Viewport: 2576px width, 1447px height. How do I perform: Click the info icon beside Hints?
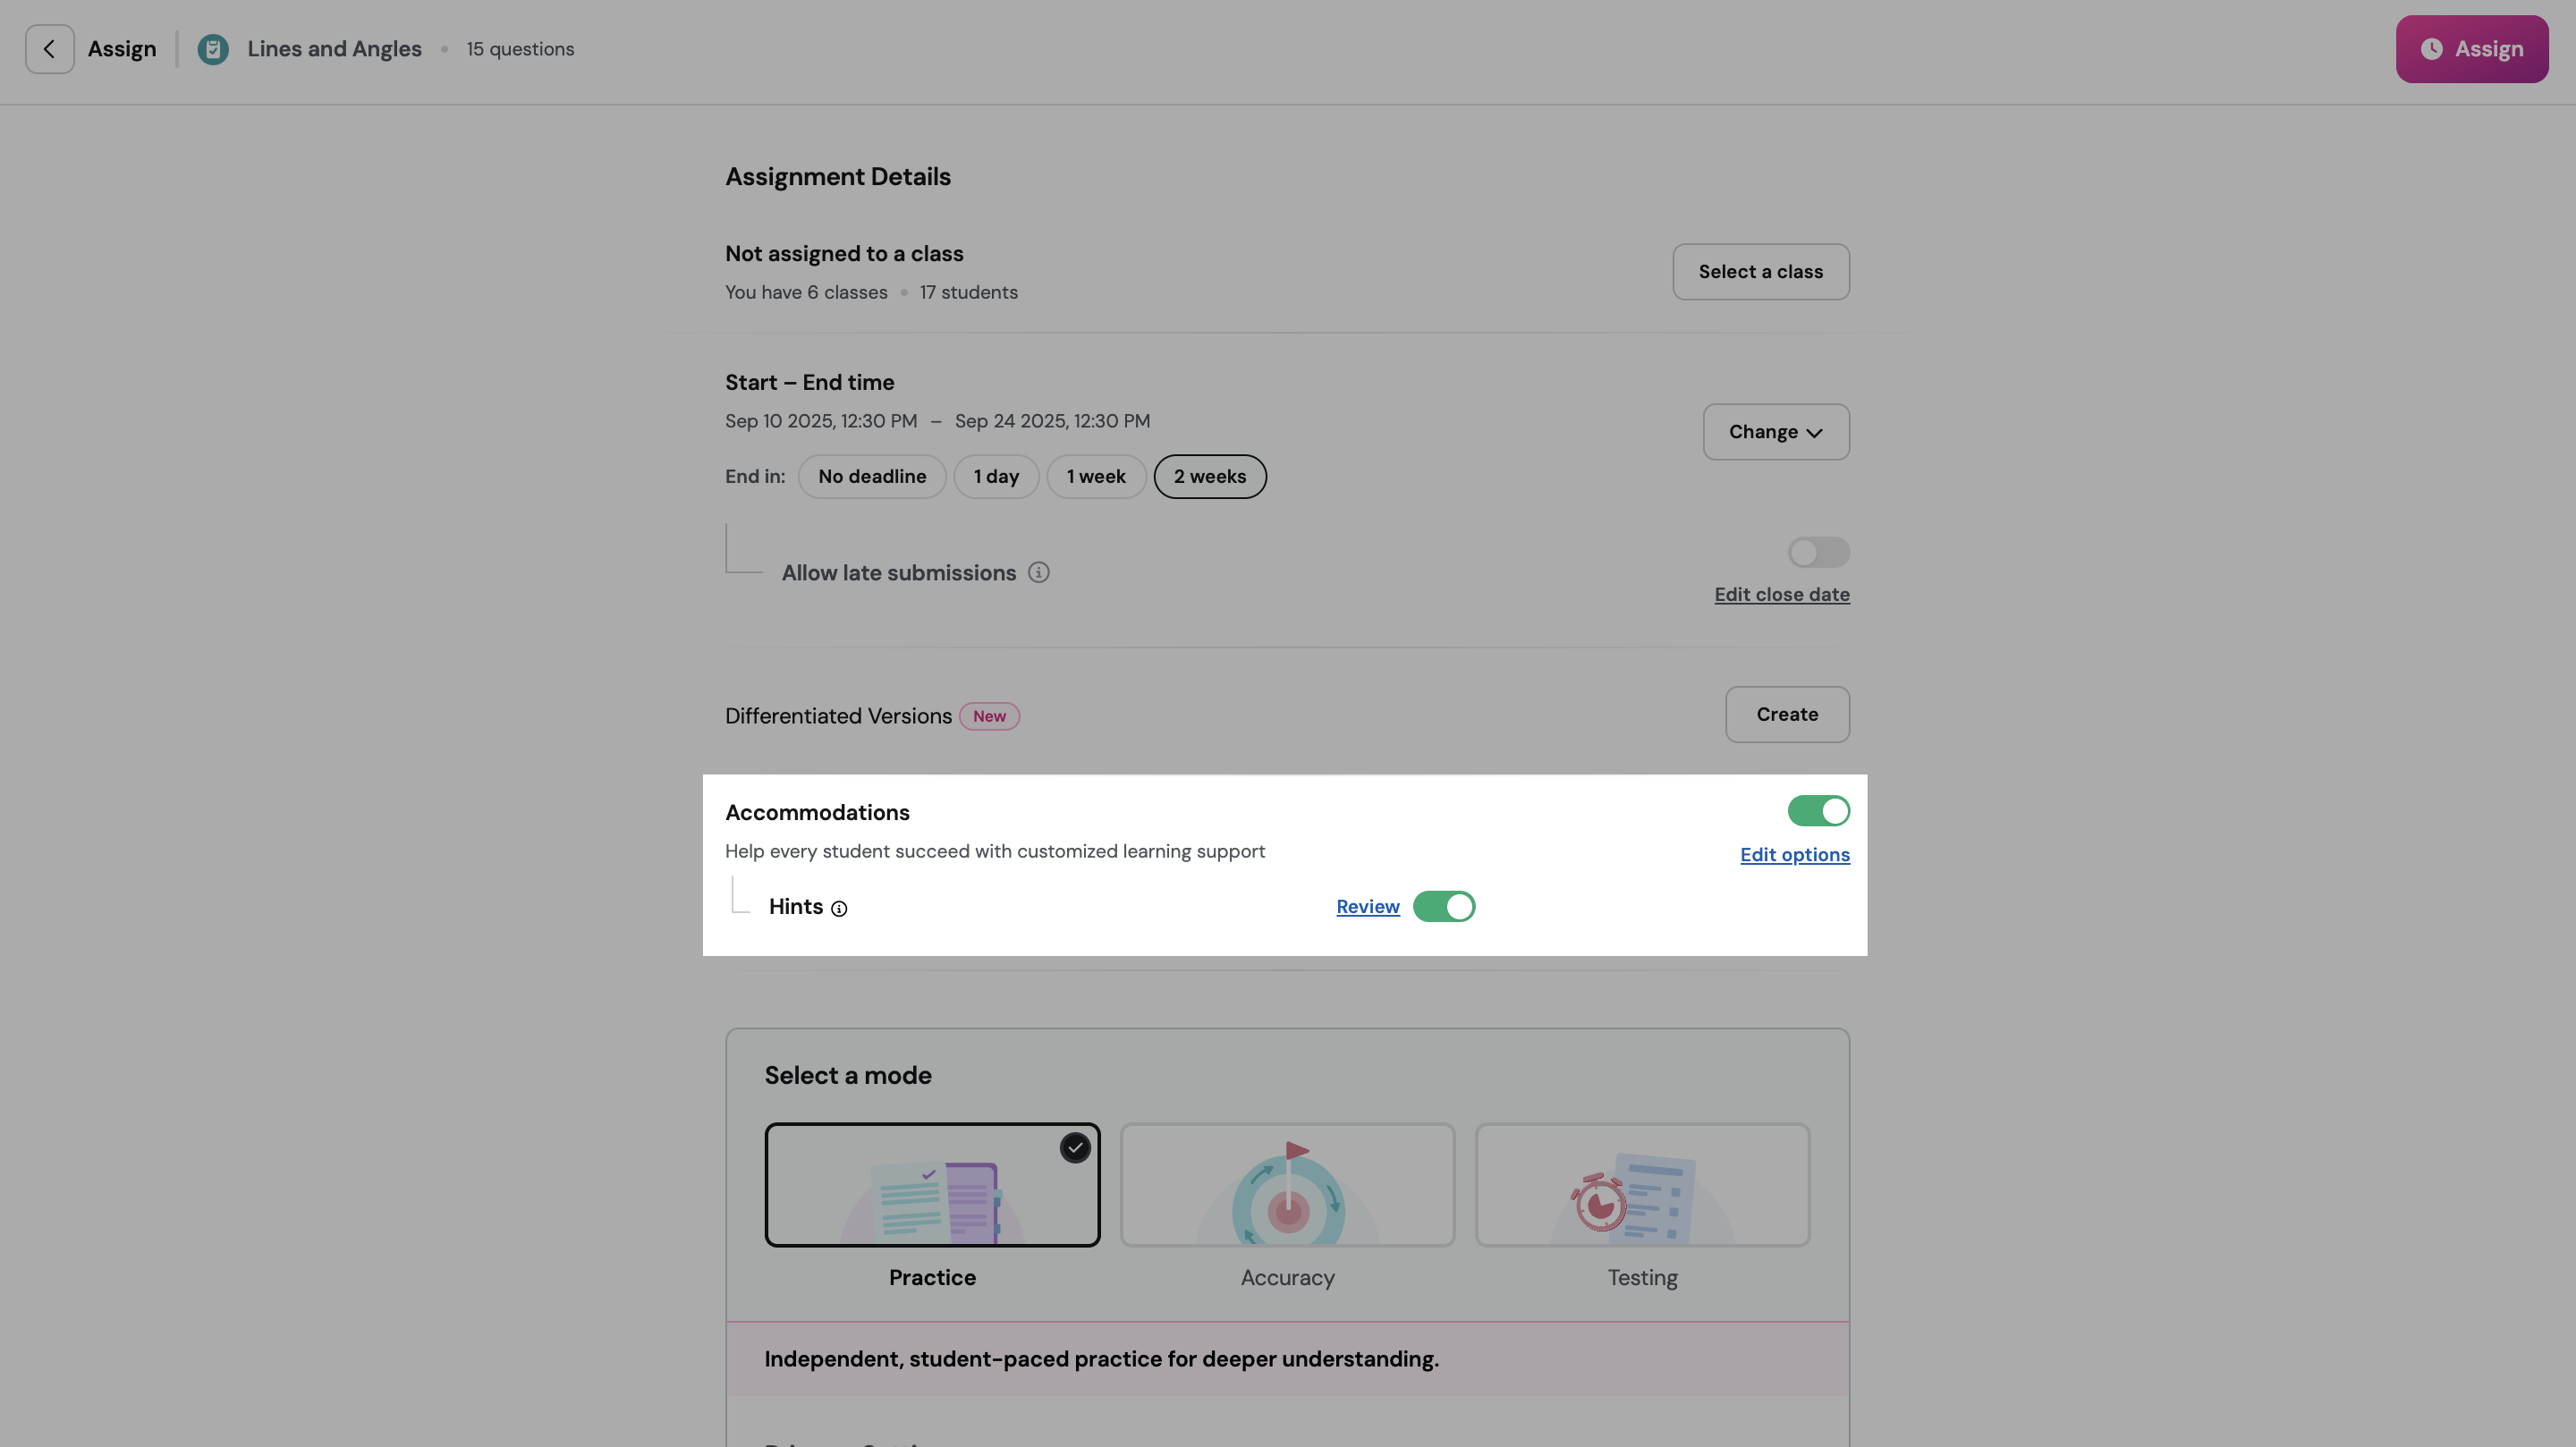point(839,908)
